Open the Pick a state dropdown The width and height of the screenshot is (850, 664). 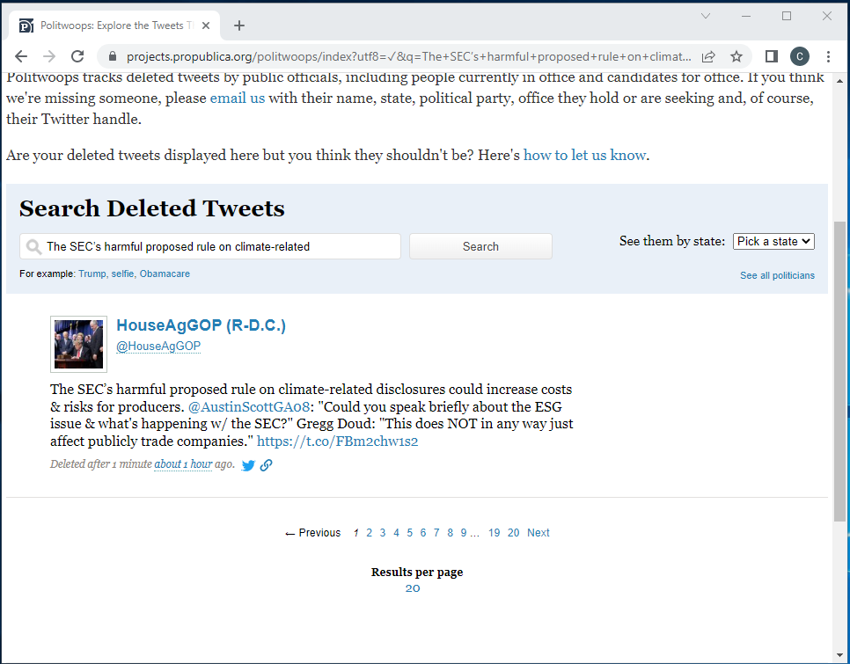click(x=773, y=242)
